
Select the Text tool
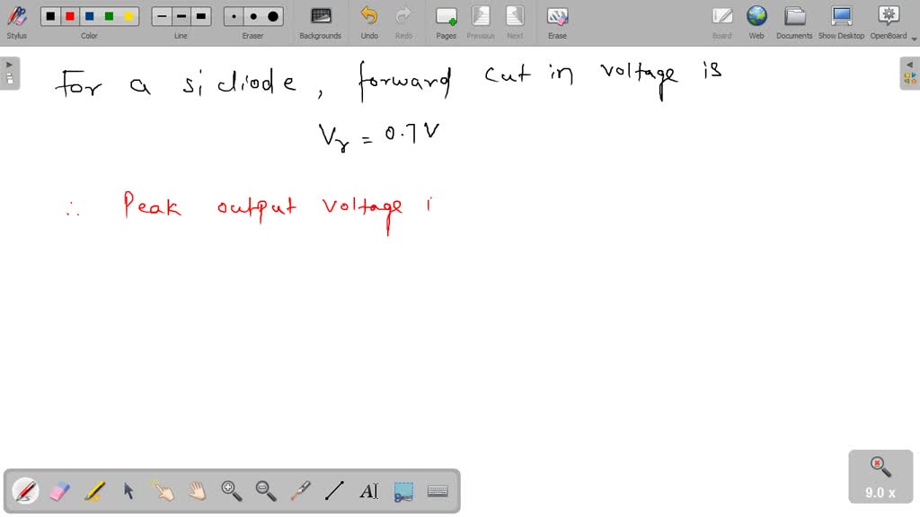click(367, 491)
